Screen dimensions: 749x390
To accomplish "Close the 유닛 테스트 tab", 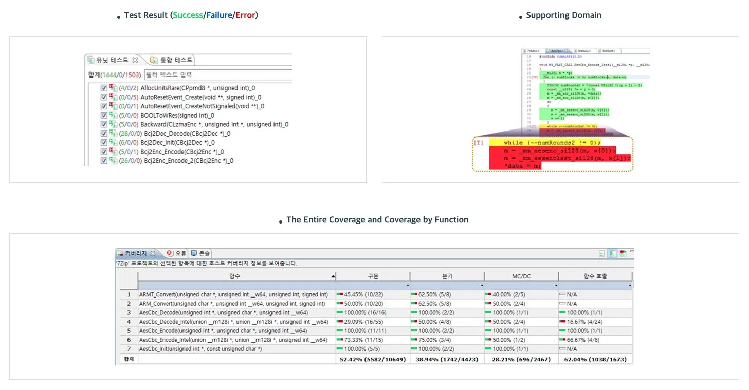I will (135, 60).
